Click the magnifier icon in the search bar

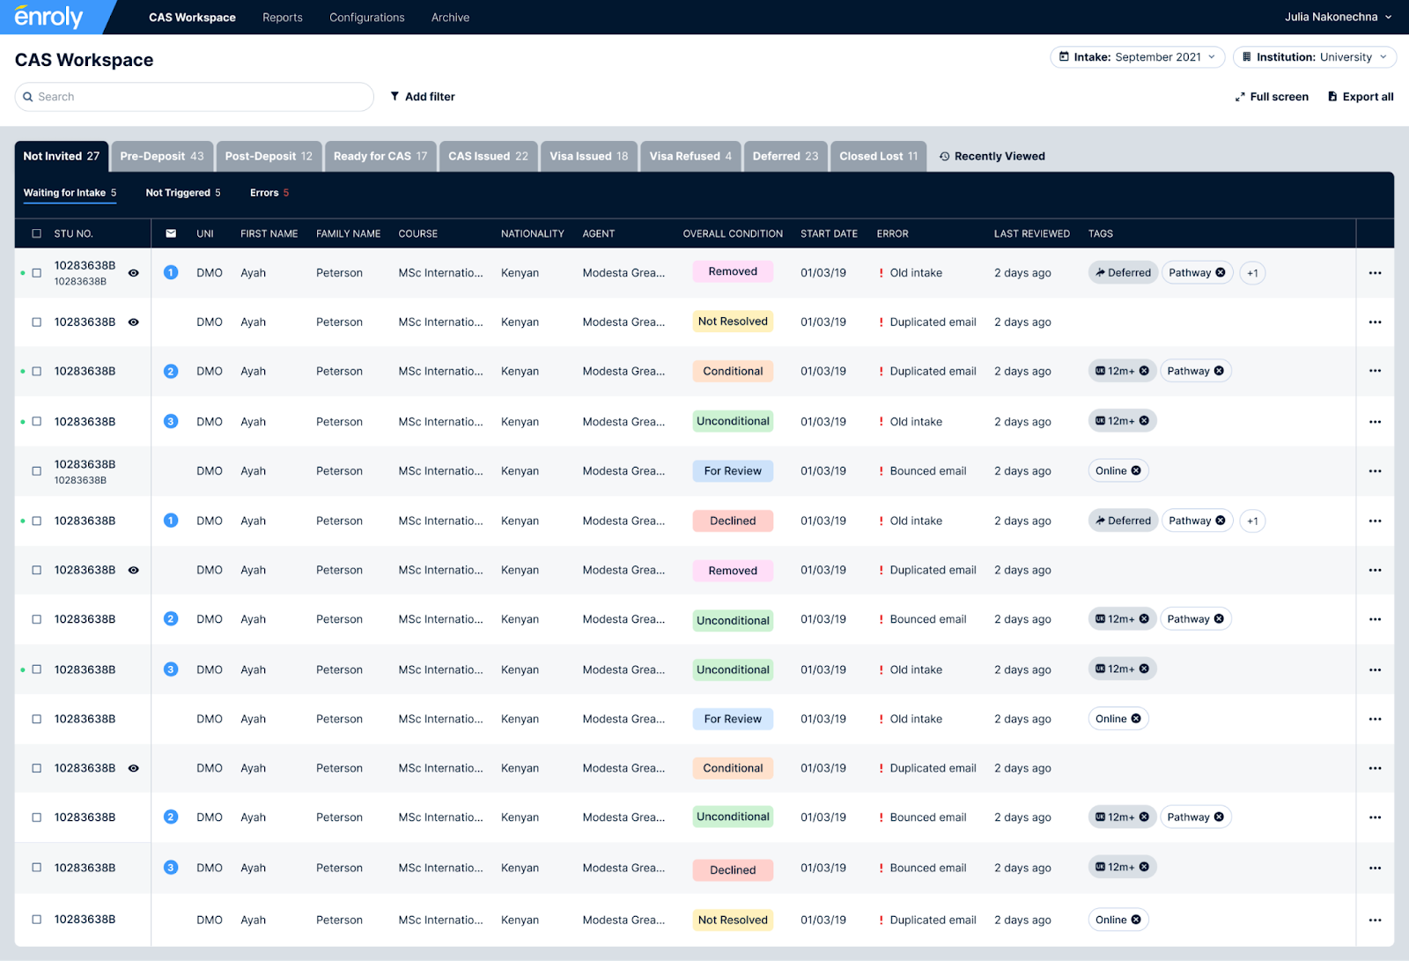coord(28,97)
